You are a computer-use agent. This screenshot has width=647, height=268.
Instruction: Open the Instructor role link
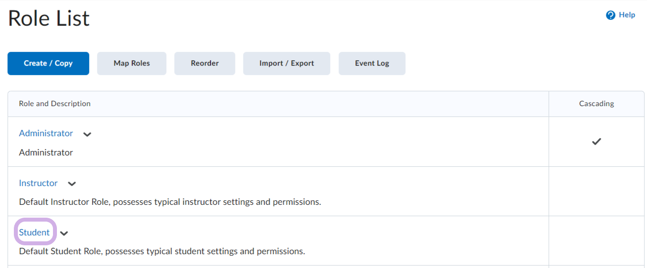point(38,183)
